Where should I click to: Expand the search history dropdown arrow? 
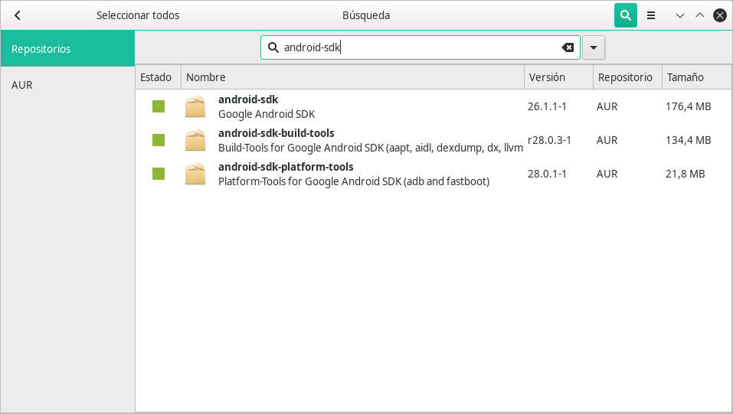[x=594, y=47]
